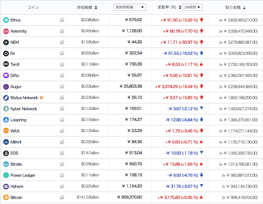
Task: Click the Augur coin logo icon
Action: (6, 86)
